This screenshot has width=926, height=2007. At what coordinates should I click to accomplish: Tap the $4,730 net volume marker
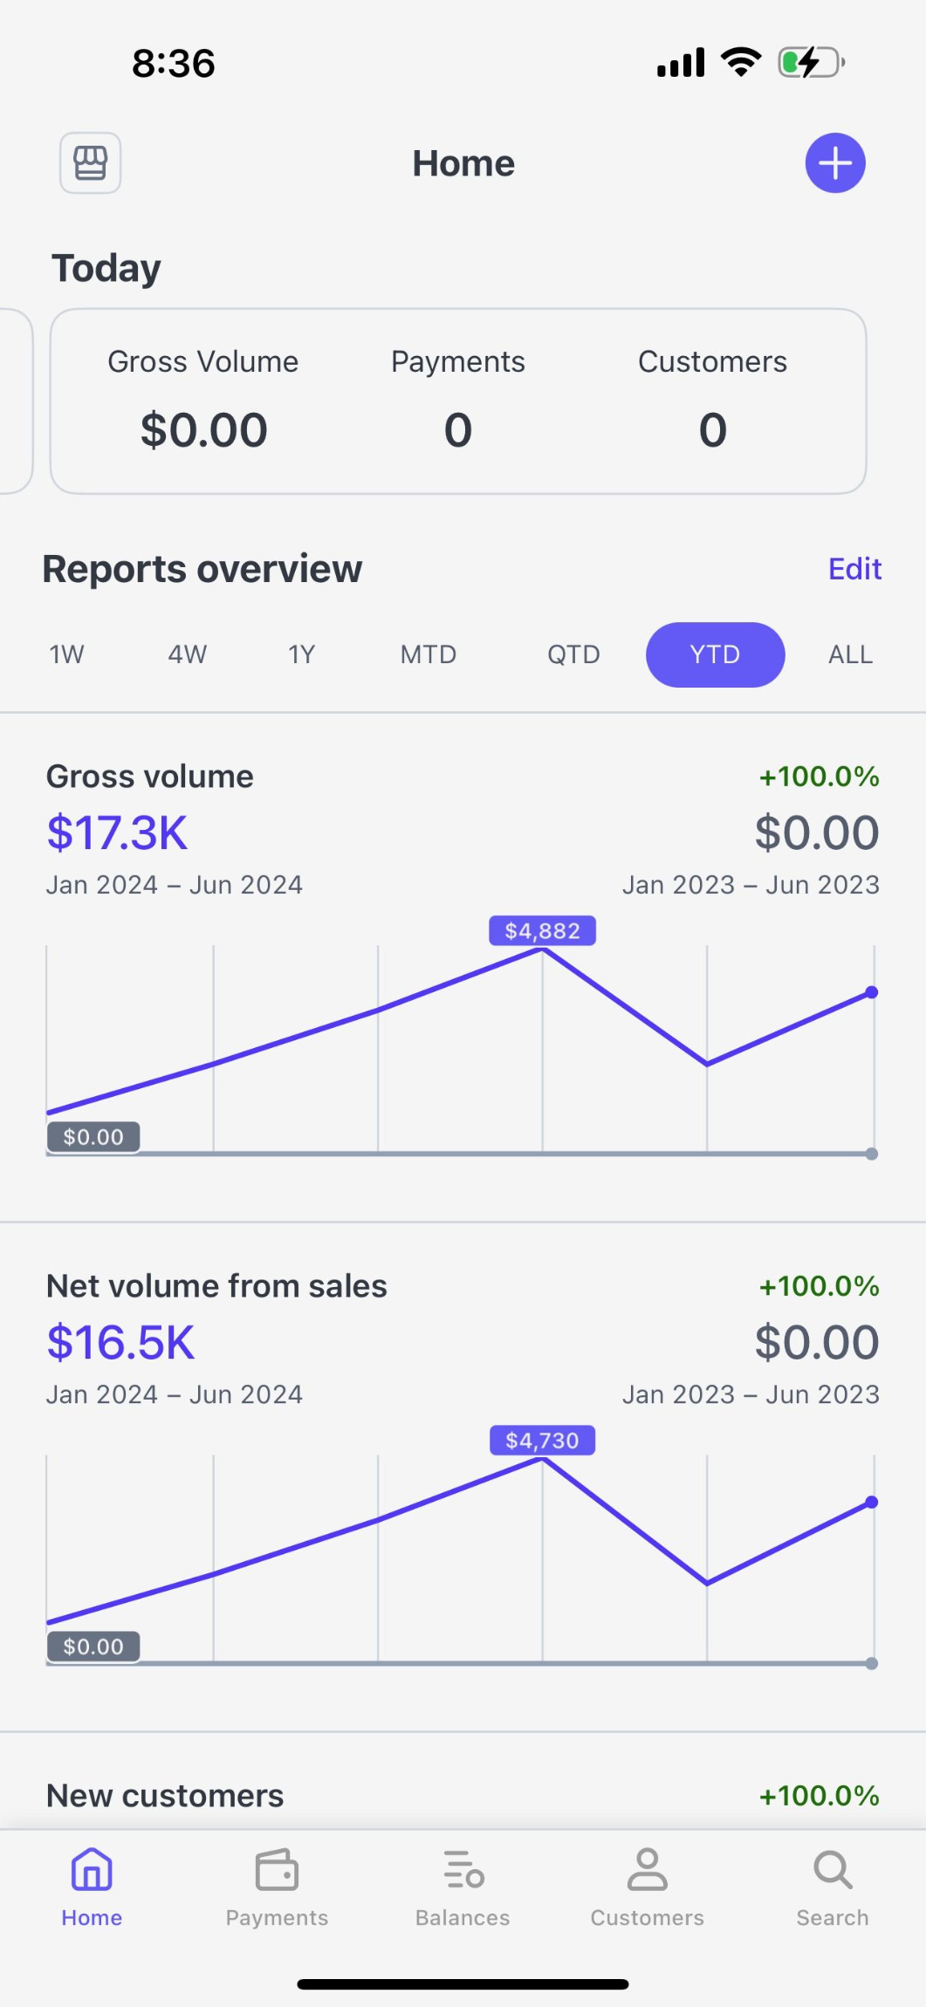(x=542, y=1441)
